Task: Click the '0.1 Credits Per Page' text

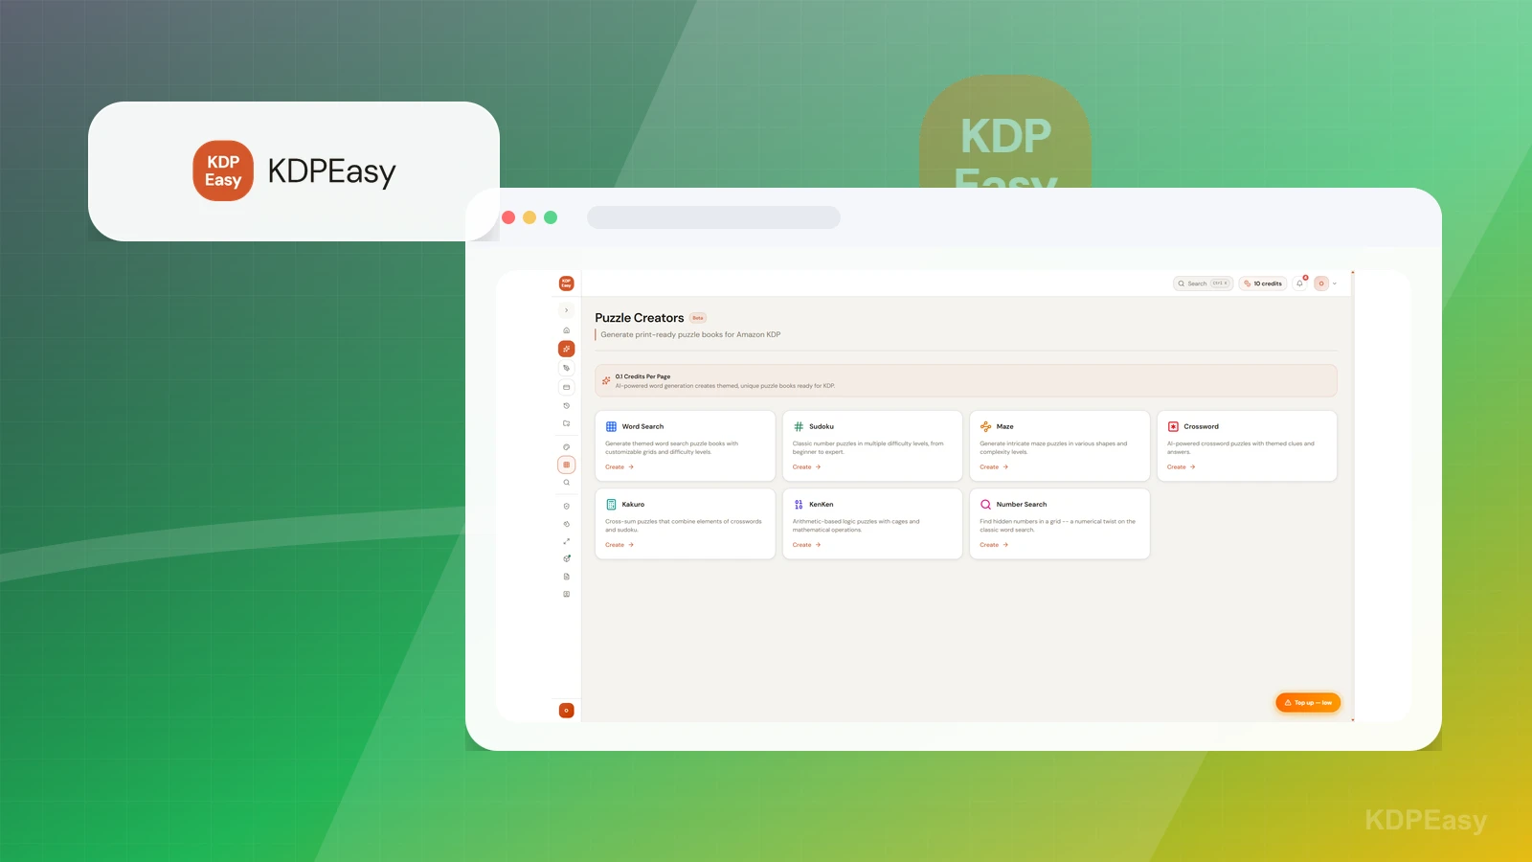Action: 642,376
